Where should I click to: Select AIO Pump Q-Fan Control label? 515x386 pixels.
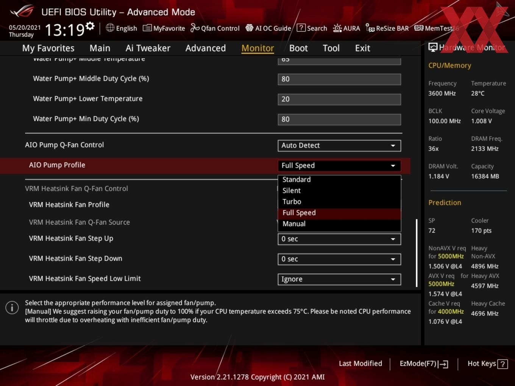pyautogui.click(x=64, y=145)
